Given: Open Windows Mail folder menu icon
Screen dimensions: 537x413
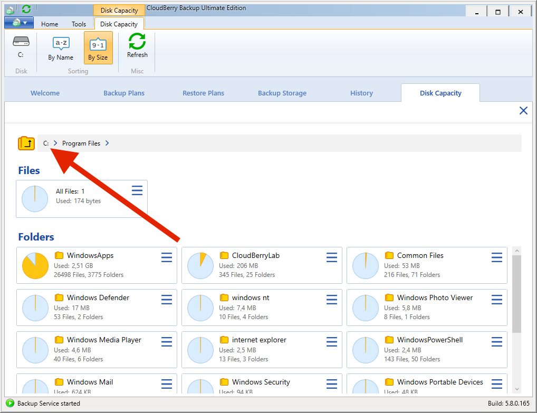Looking at the screenshot, I should [x=167, y=384].
